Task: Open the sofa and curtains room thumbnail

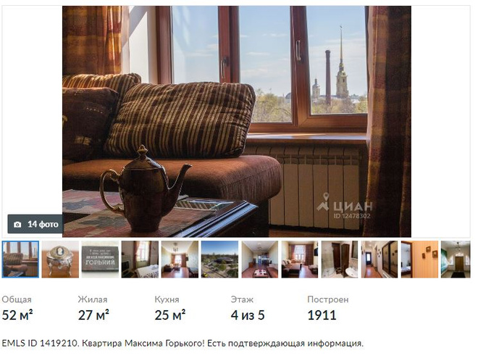Action: coord(300,260)
